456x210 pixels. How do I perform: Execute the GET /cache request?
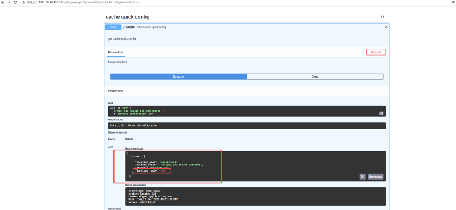pyautogui.click(x=178, y=76)
